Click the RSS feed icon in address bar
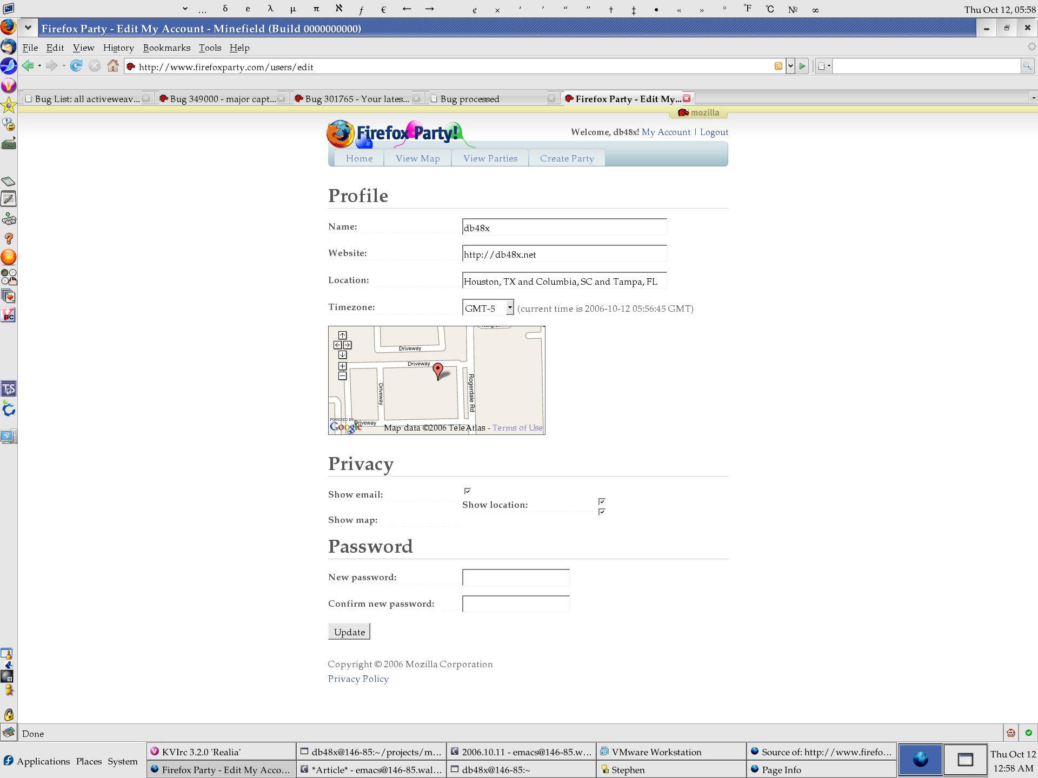This screenshot has width=1038, height=778. [778, 66]
